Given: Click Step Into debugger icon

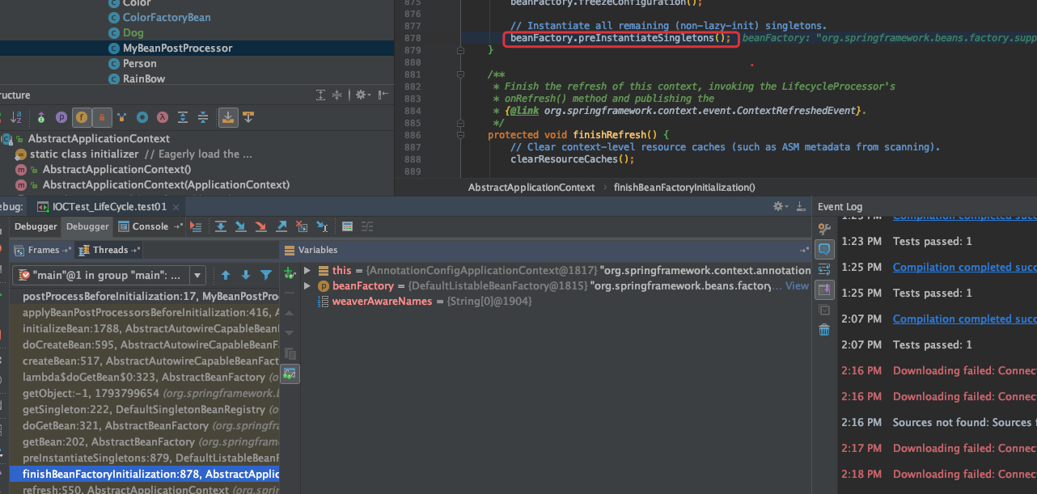Looking at the screenshot, I should pyautogui.click(x=241, y=226).
